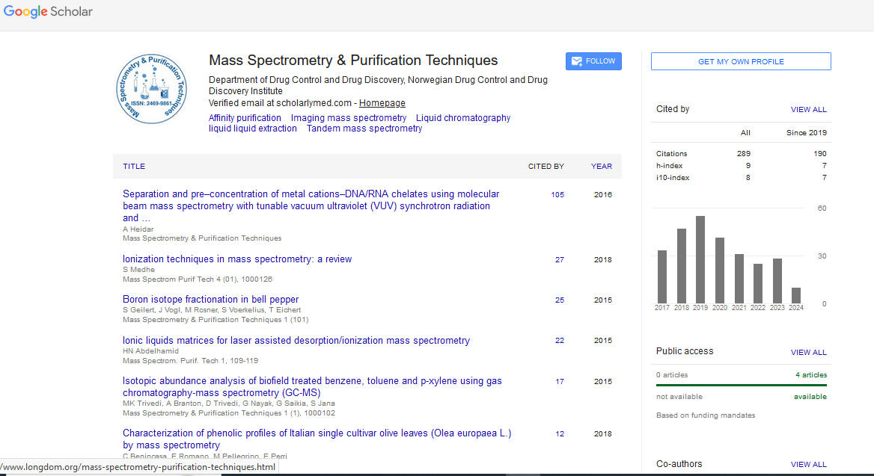This screenshot has width=874, height=476.
Task: View all Co-authors
Action: point(808,465)
